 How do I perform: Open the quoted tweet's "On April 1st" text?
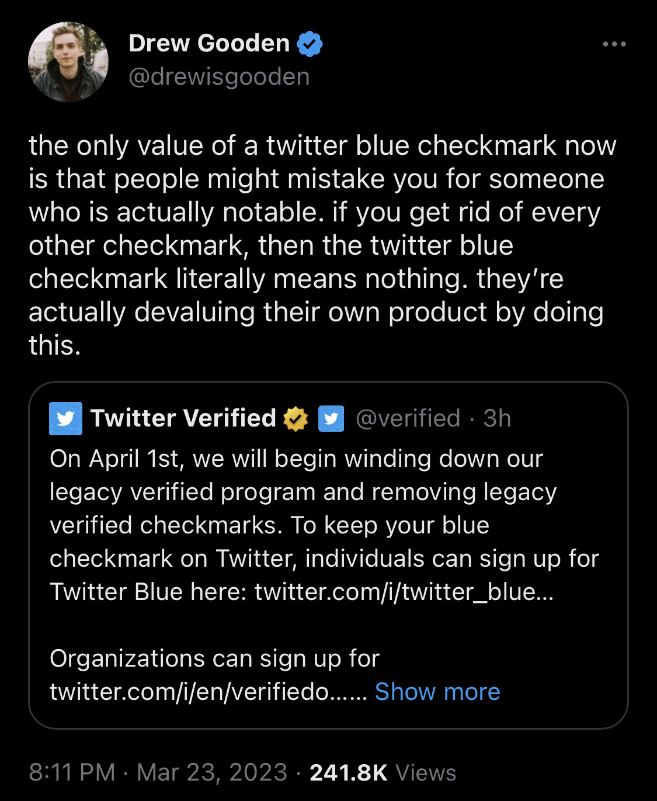[x=296, y=459]
